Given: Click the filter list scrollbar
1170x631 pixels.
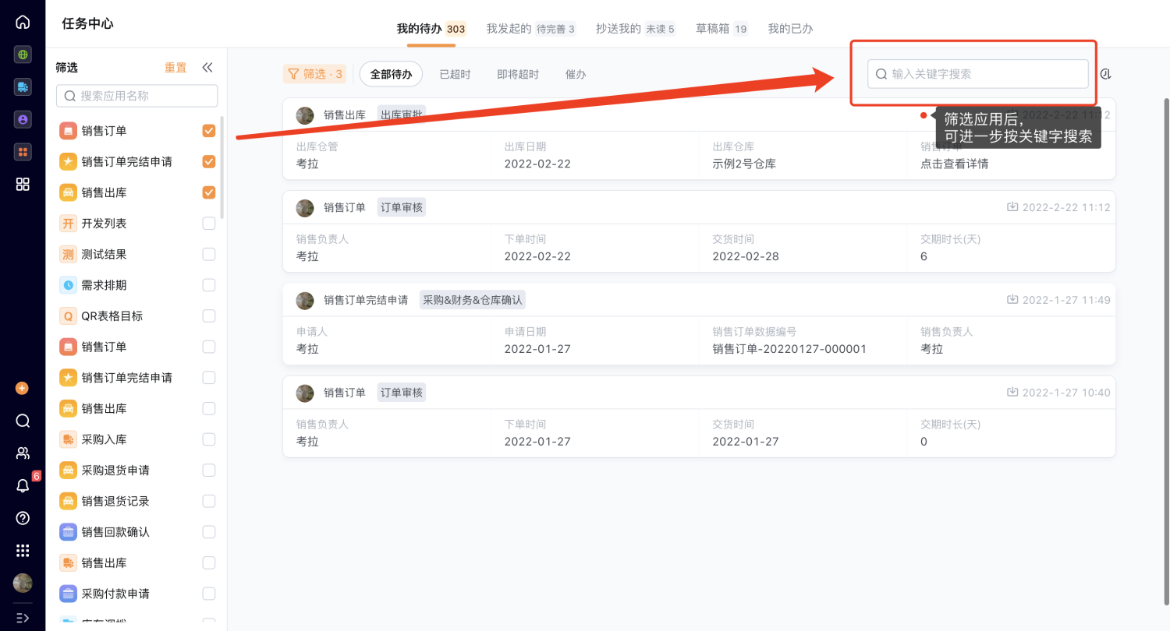Looking at the screenshot, I should coord(222,167).
